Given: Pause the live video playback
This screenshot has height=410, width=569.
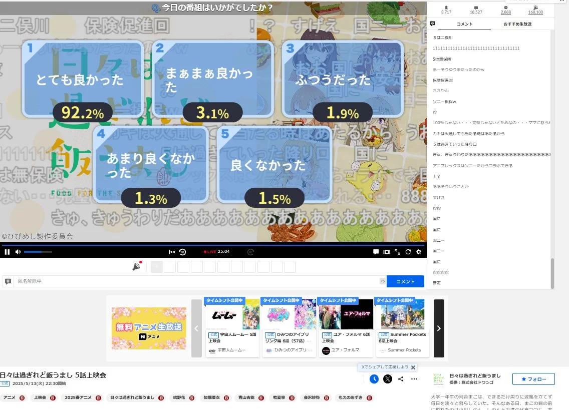Looking at the screenshot, I should (x=7, y=252).
